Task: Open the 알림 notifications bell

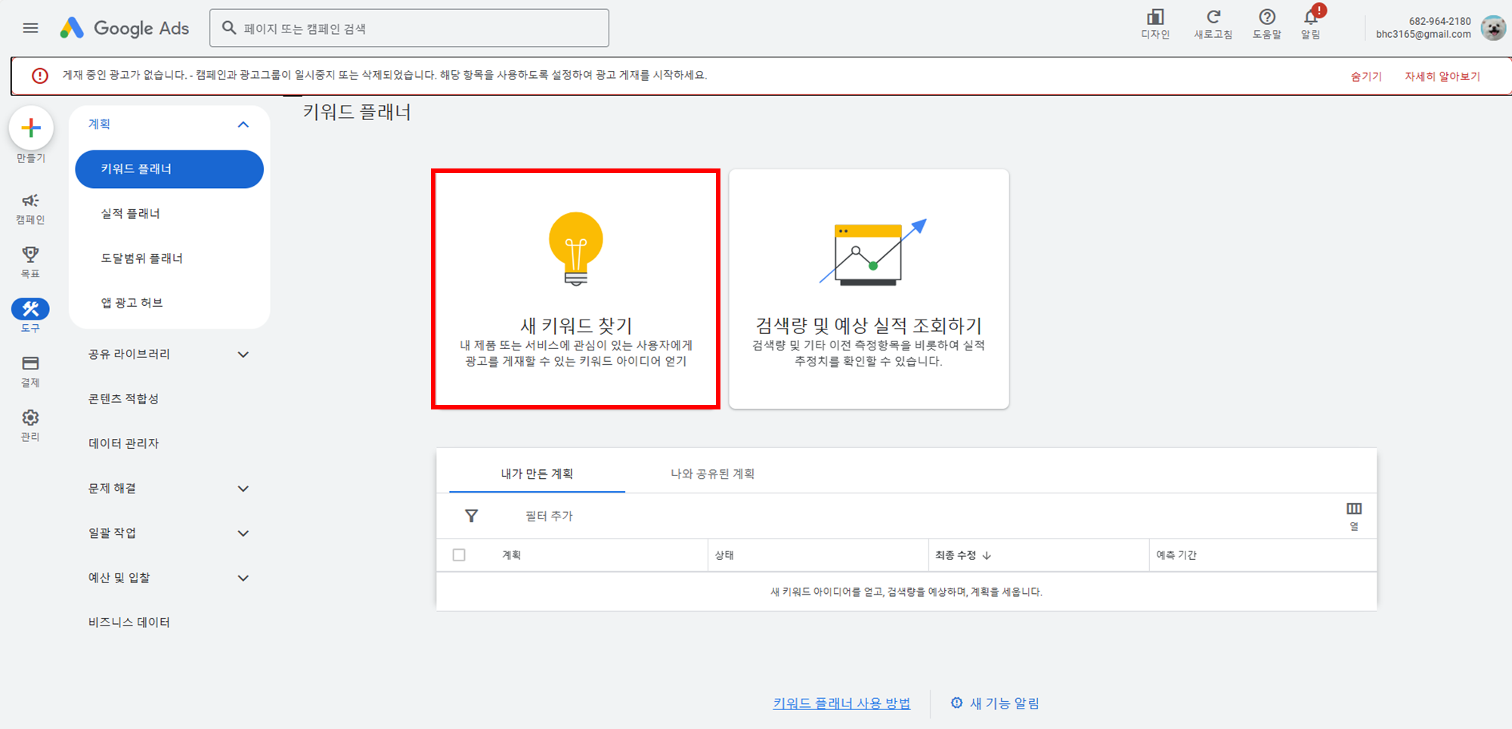Action: 1310,18
